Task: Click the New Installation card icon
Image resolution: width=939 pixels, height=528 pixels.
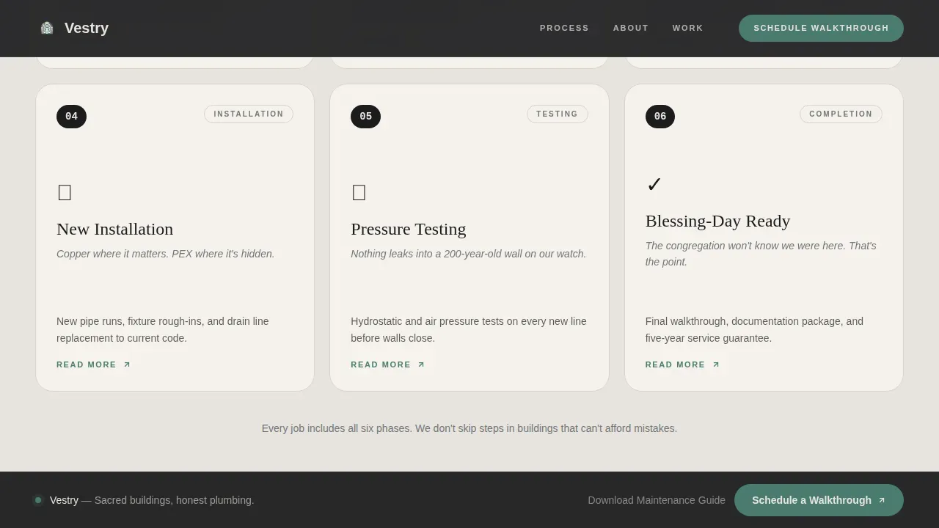Action: pyautogui.click(x=65, y=193)
